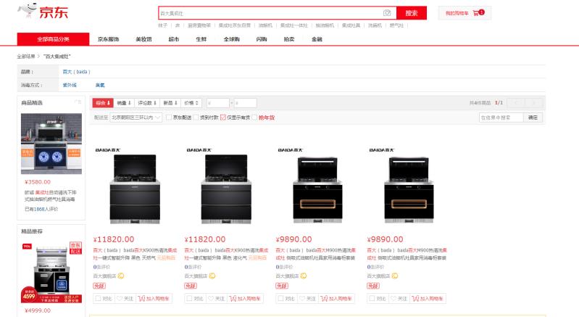
Task: Uncheck 仅显示有货 checkbox
Action: 223,118
